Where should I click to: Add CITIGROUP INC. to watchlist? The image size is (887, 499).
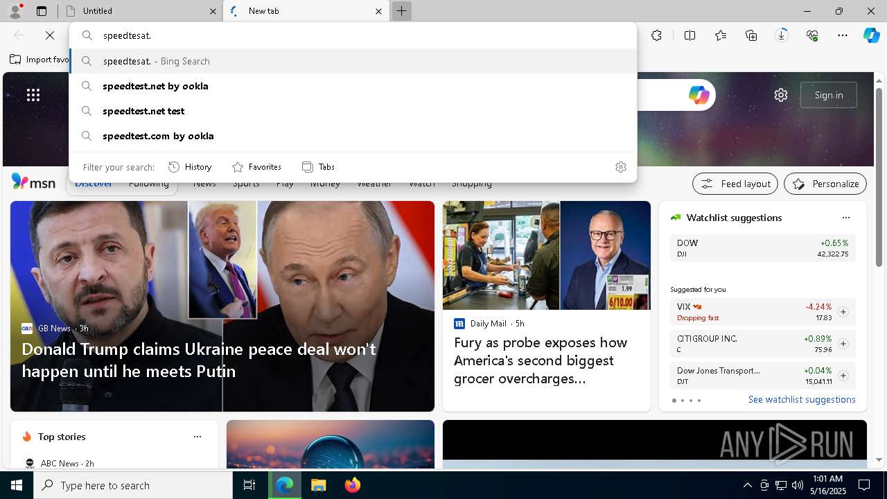[843, 344]
